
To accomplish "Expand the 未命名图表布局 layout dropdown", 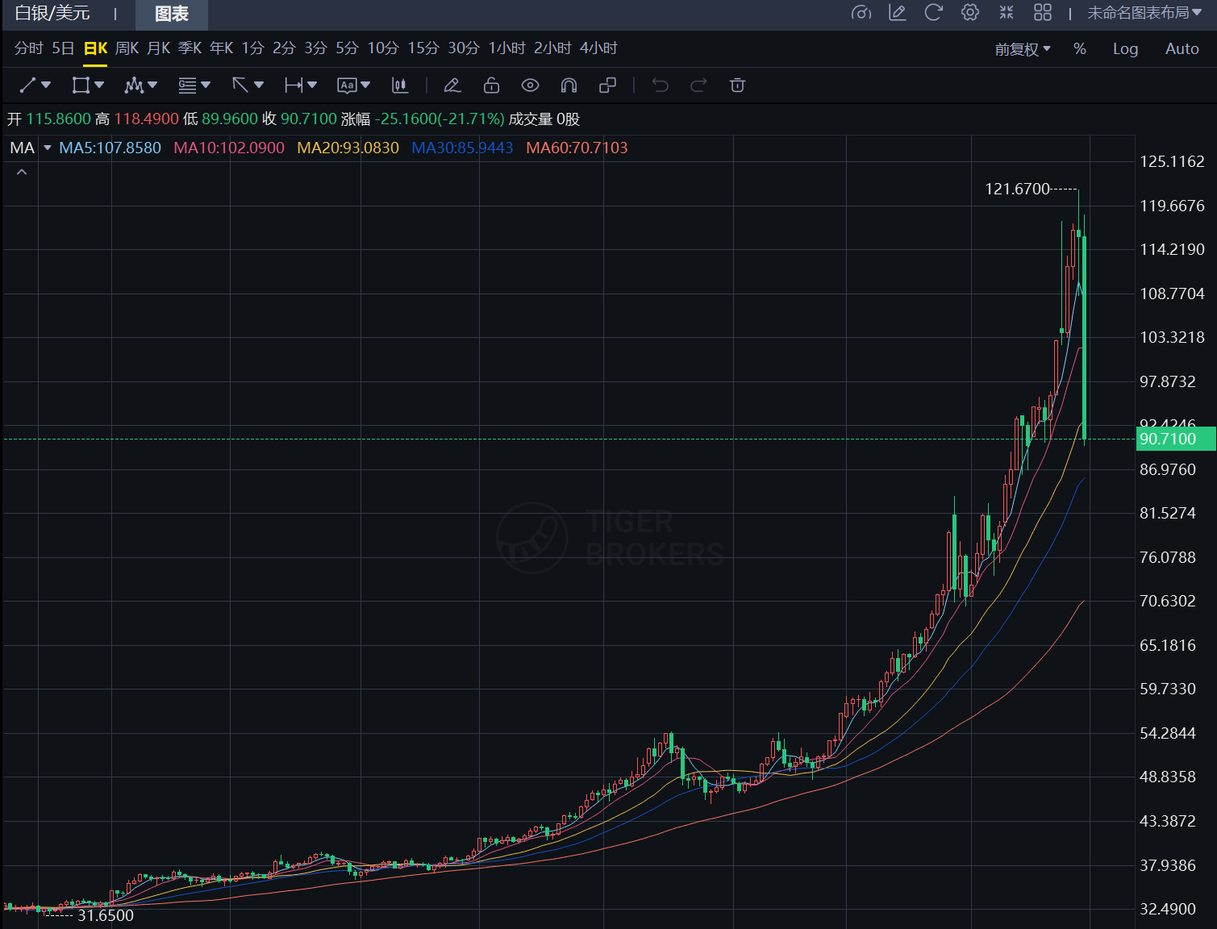I will 1144,13.
